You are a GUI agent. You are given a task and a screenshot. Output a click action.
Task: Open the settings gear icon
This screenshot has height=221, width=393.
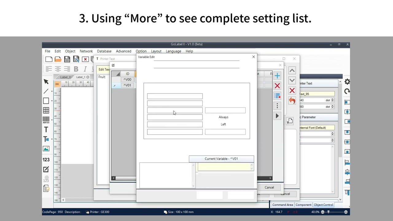(x=347, y=82)
